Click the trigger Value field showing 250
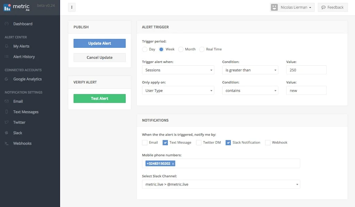The width and height of the screenshot is (355, 207). pos(306,70)
